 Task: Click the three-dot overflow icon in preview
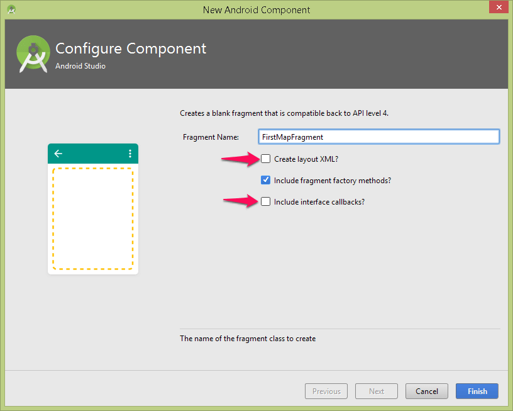(130, 154)
